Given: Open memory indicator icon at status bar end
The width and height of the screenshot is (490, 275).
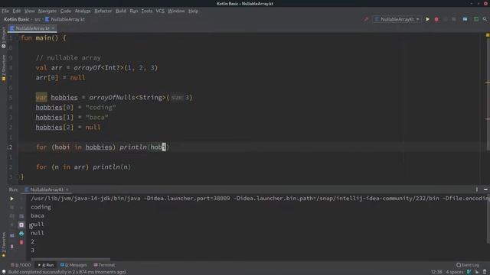Looking at the screenshot, I should coord(485,272).
